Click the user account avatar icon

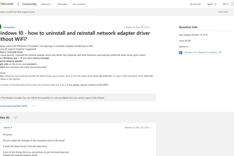(232, 4)
